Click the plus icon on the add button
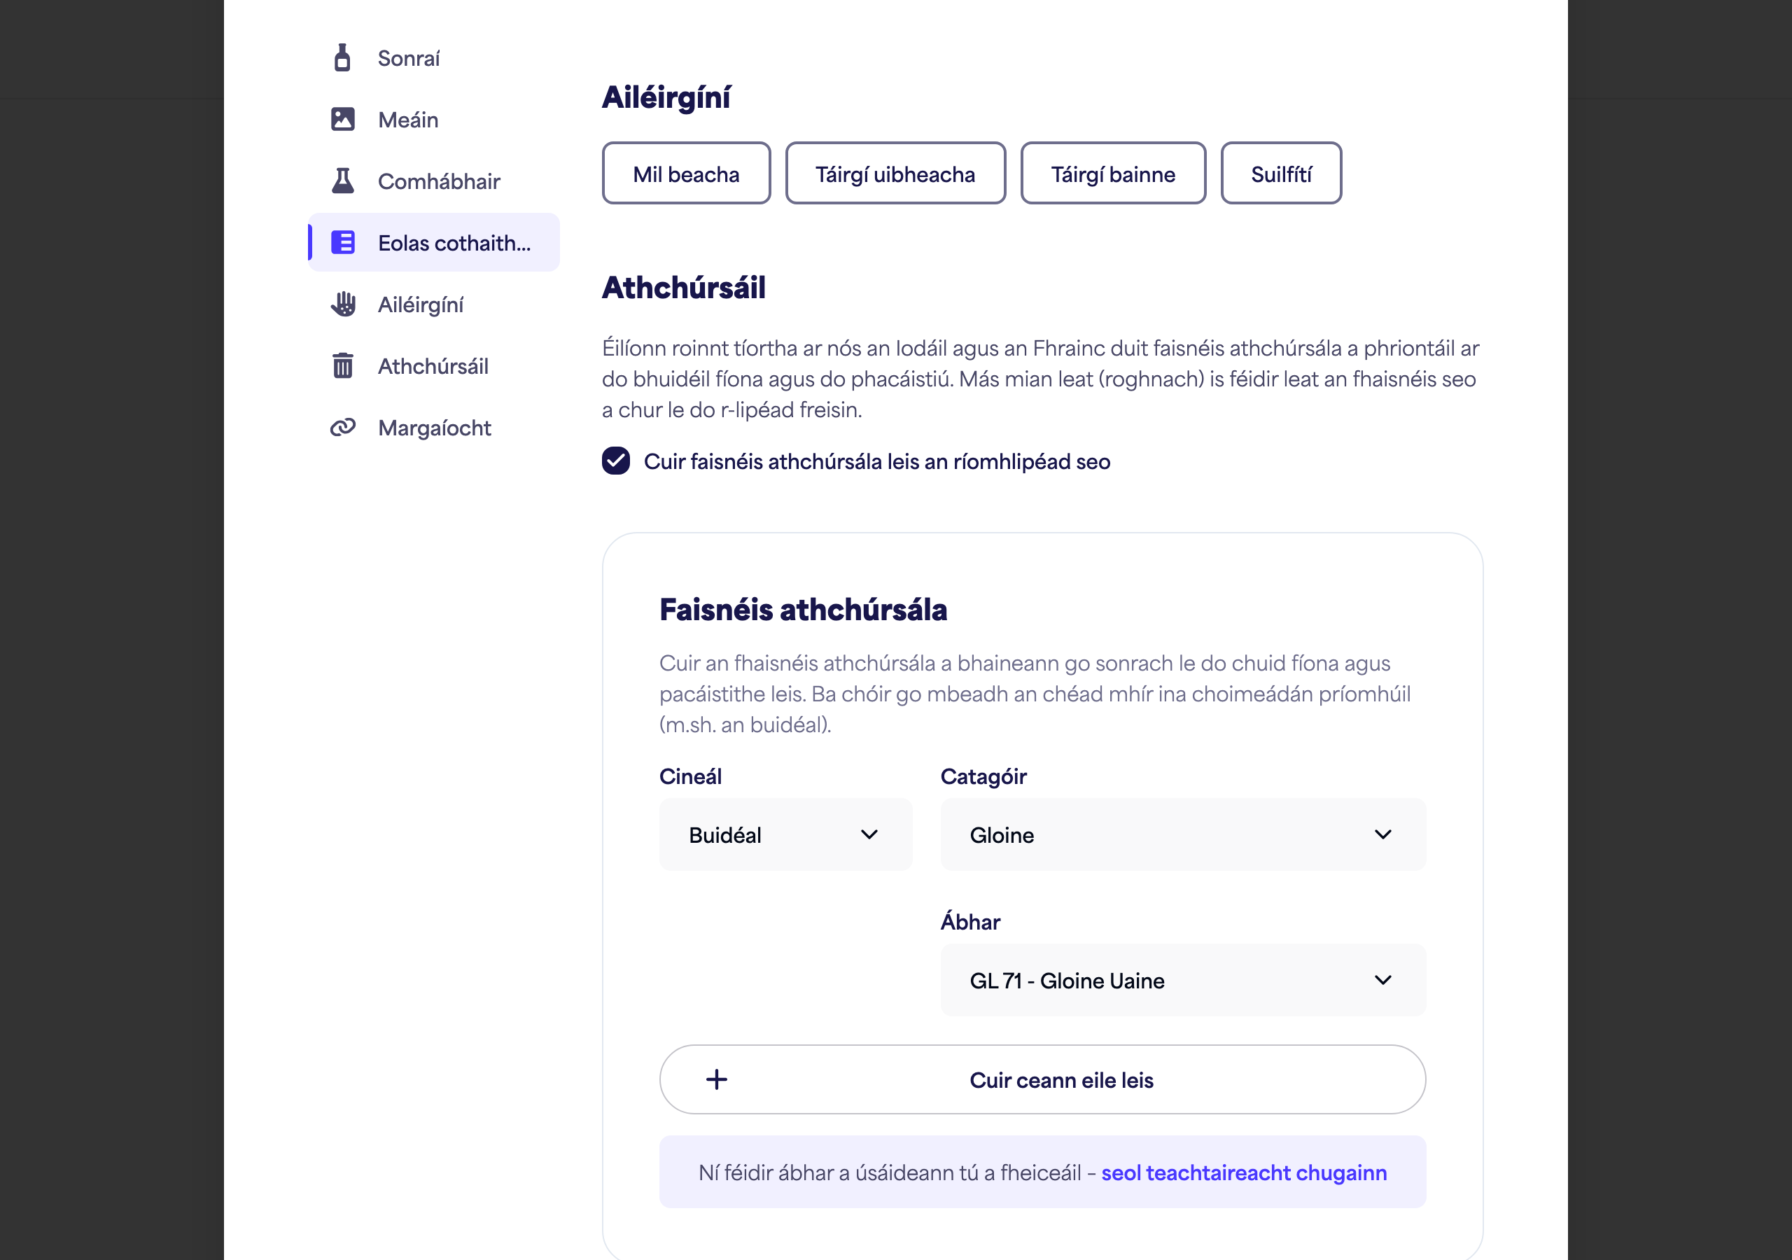Image resolution: width=1792 pixels, height=1260 pixels. pos(717,1079)
